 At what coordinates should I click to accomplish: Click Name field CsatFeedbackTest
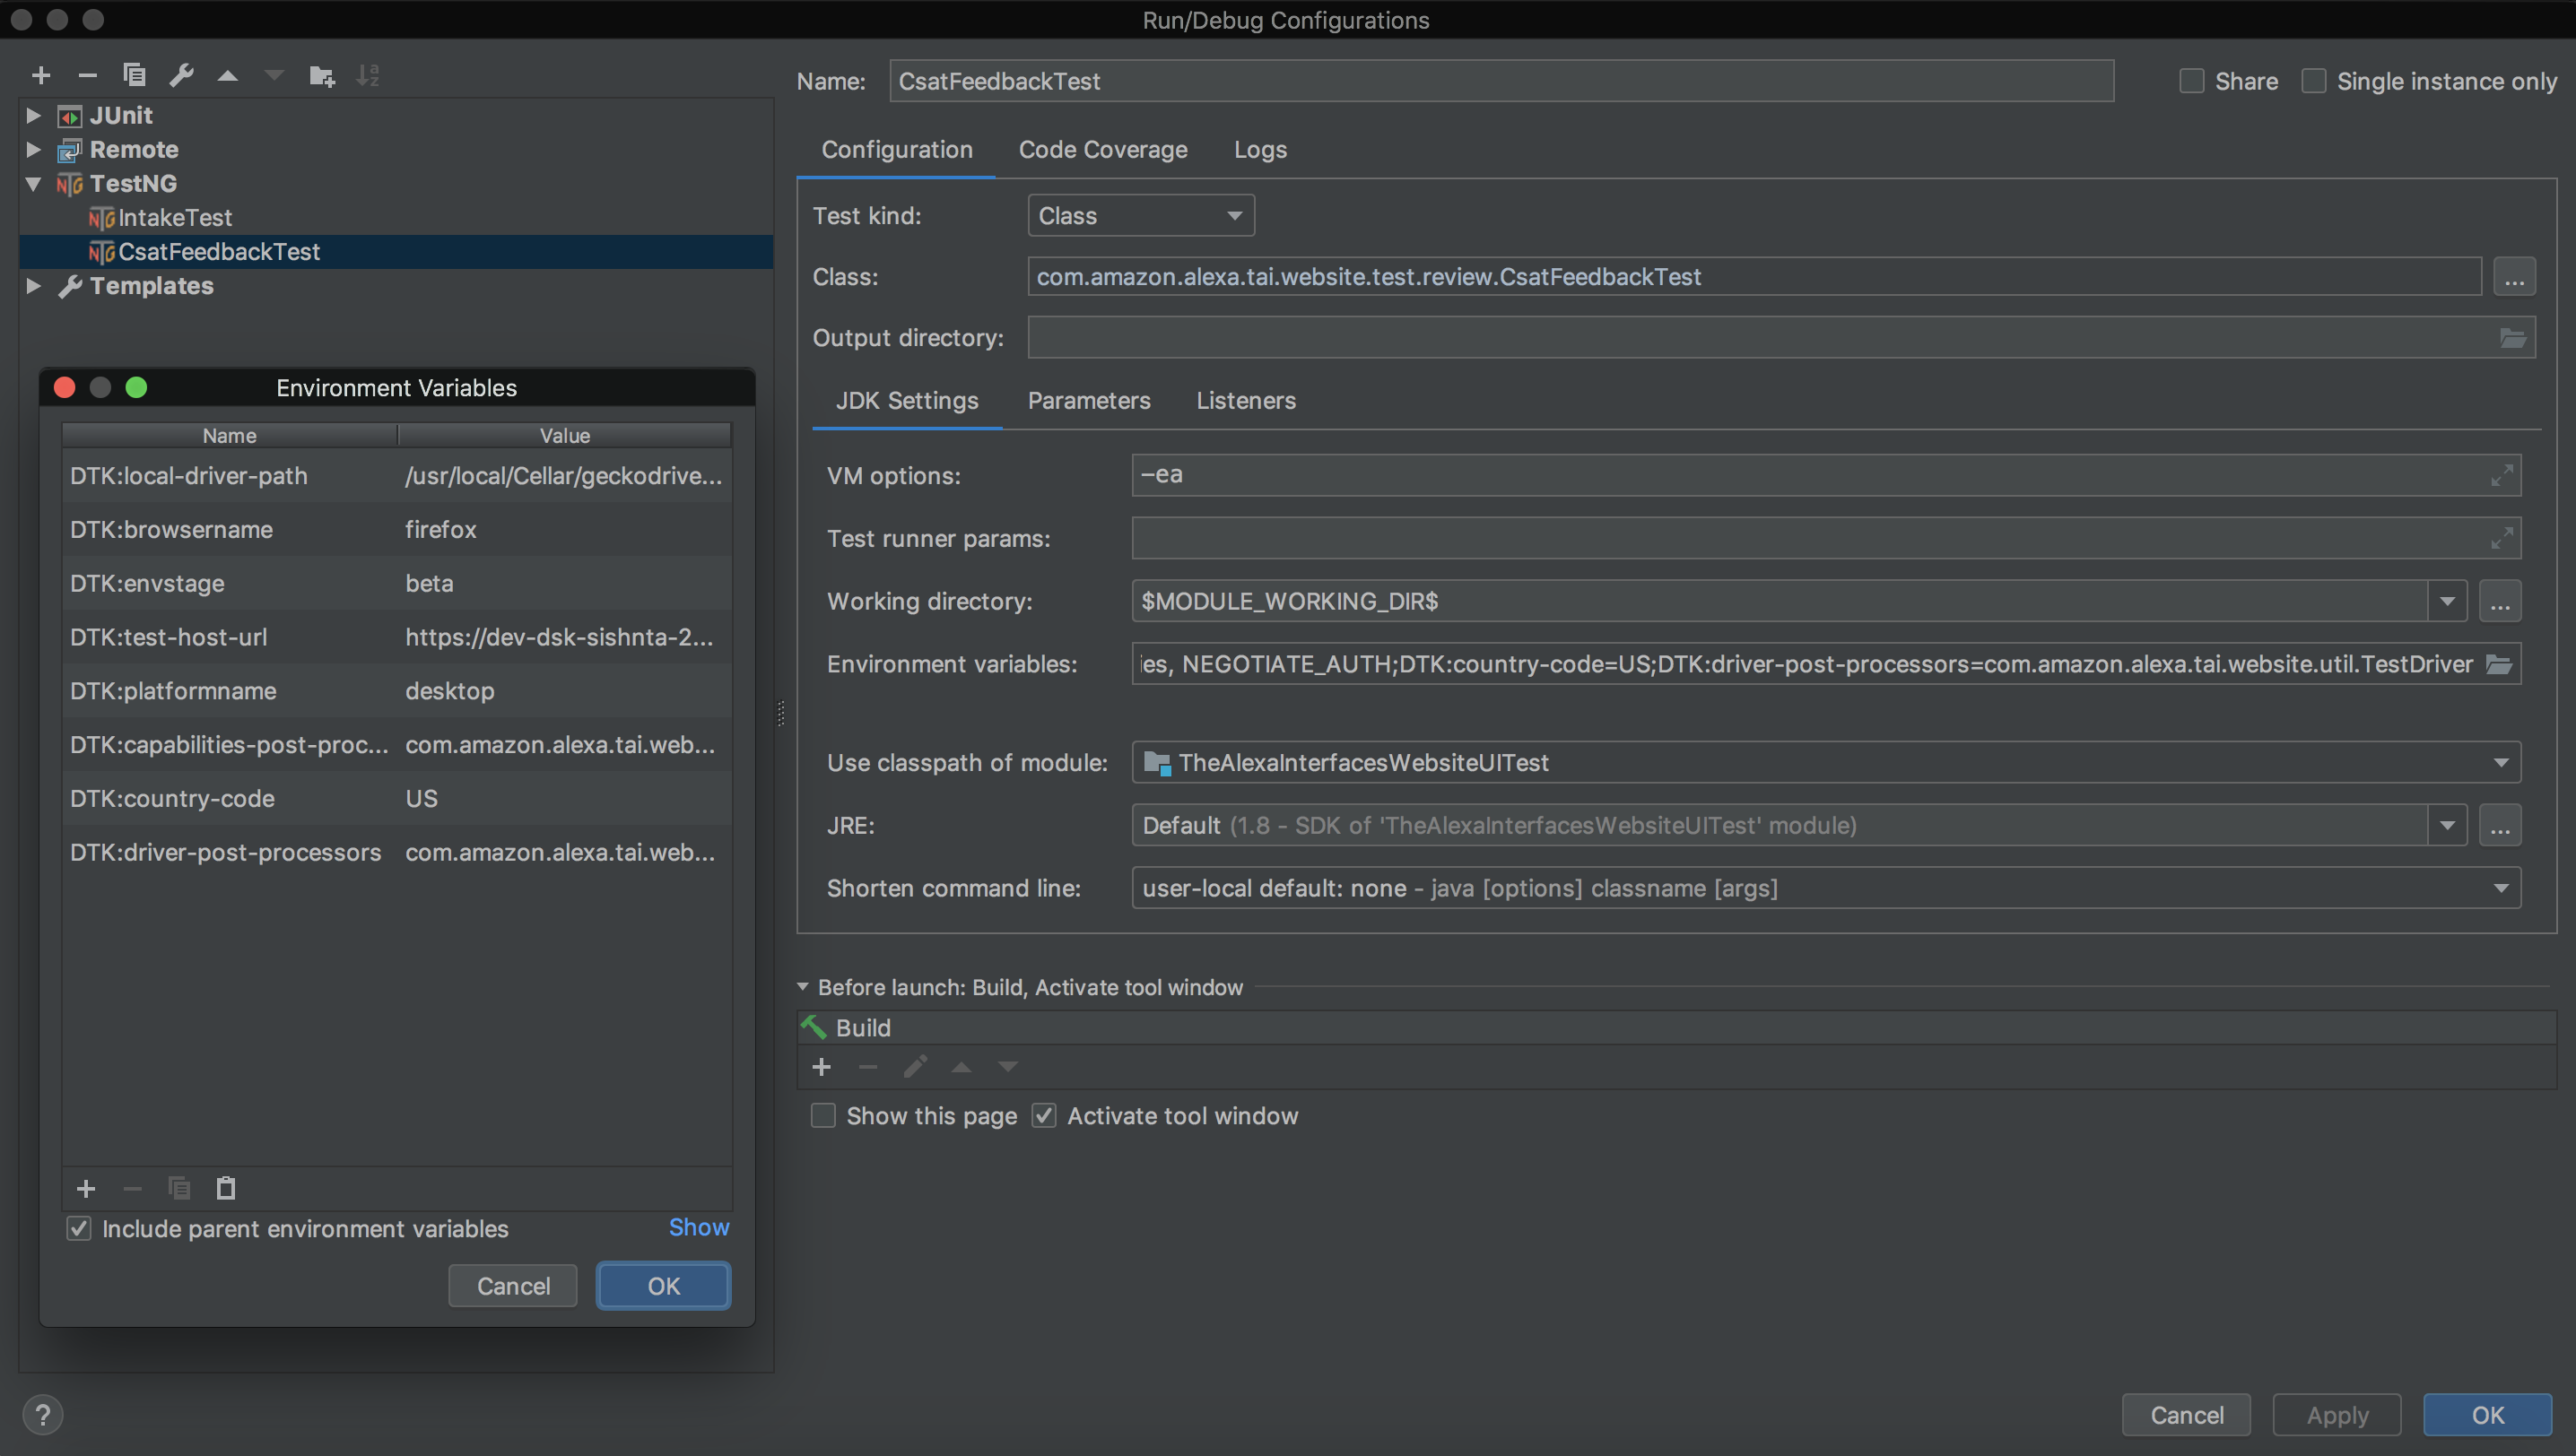pos(1501,81)
